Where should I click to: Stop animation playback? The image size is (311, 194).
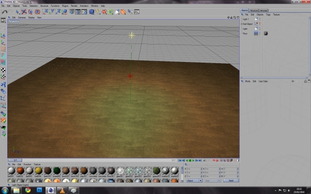(x=190, y=160)
